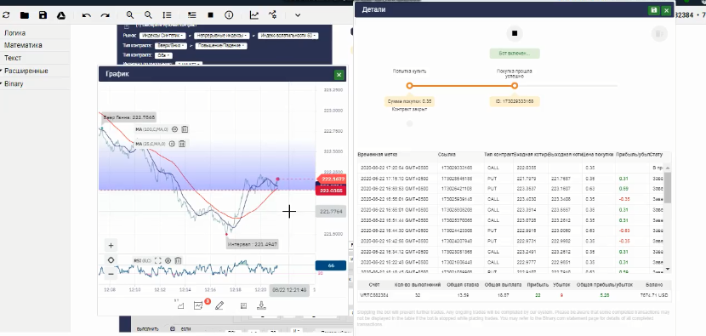
Task: Click the blue RSI value label 66
Action: coord(331,265)
